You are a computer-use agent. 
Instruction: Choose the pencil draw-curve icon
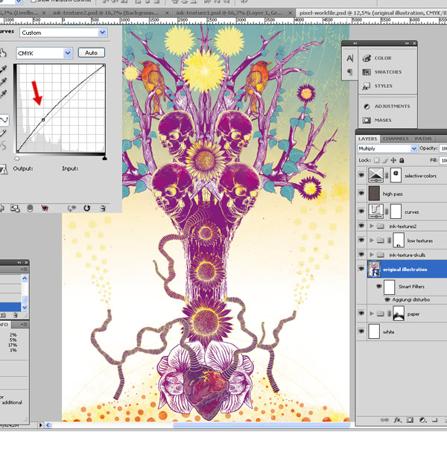pos(3,133)
